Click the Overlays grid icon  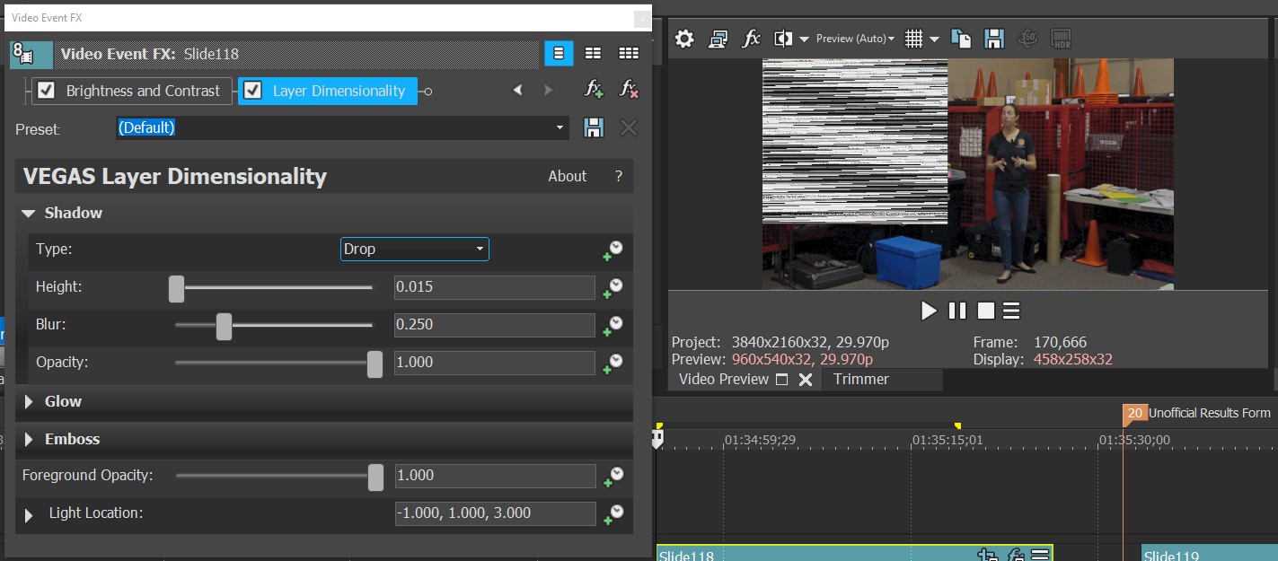click(914, 39)
